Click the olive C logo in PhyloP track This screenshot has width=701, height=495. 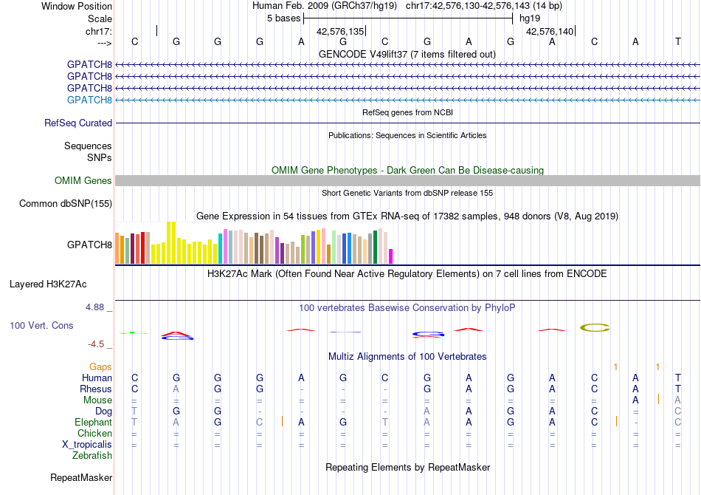pyautogui.click(x=595, y=327)
